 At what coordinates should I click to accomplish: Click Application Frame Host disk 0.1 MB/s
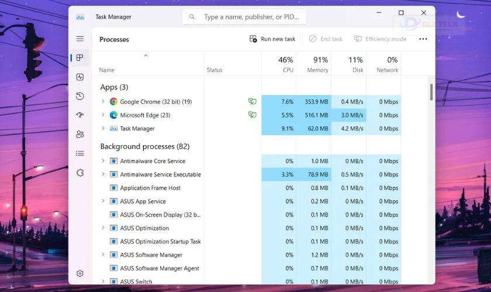pos(352,188)
